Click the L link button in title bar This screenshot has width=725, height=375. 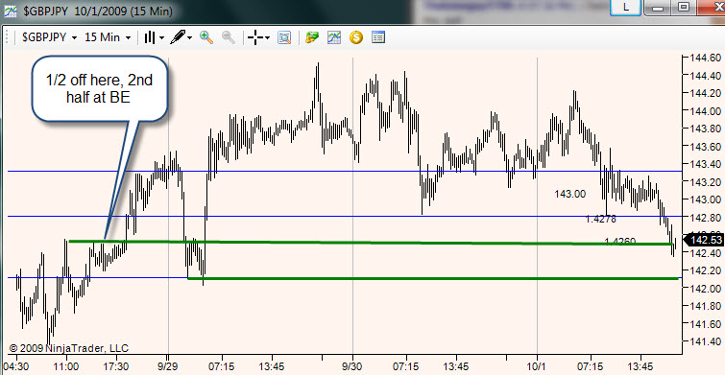626,8
